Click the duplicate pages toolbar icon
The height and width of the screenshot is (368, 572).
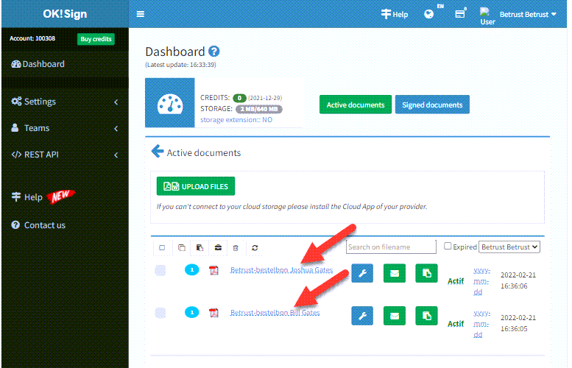click(x=200, y=247)
